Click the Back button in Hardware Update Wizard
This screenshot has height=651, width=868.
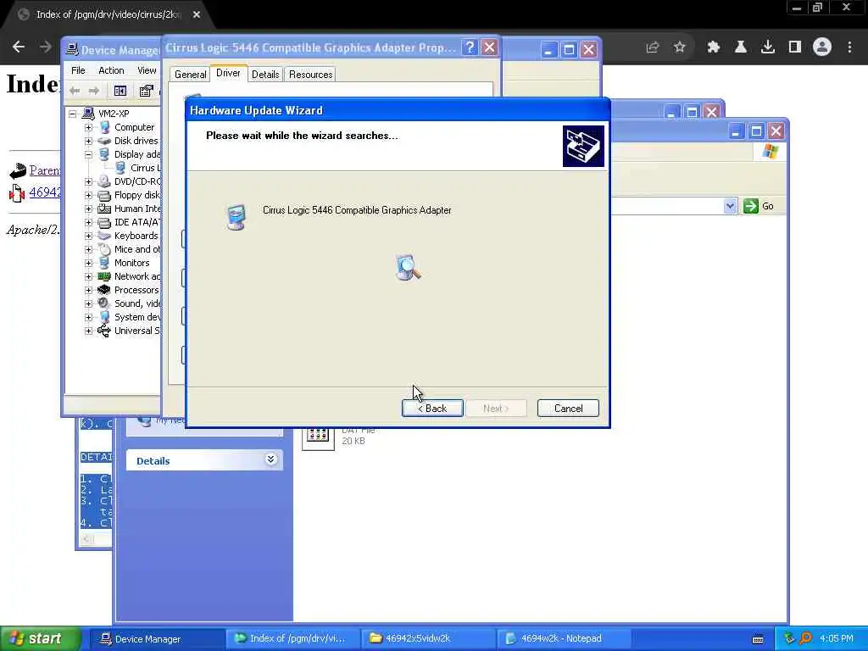coord(432,409)
